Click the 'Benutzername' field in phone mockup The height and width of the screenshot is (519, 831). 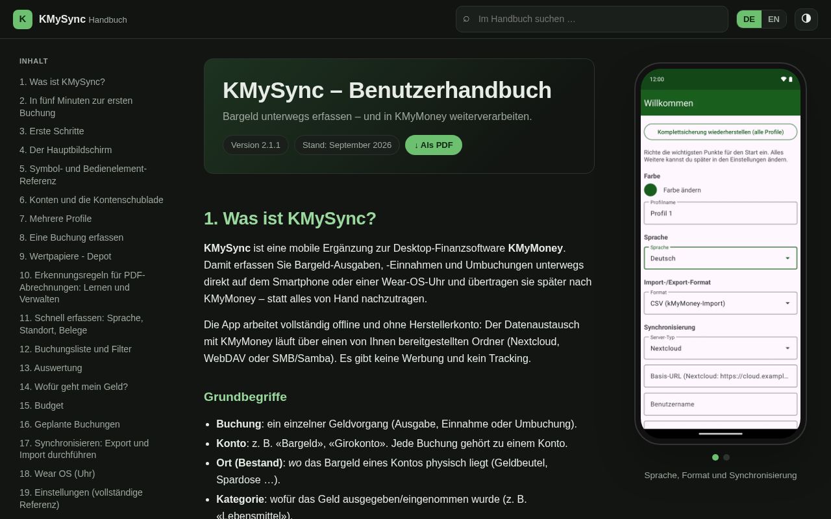coord(721,404)
